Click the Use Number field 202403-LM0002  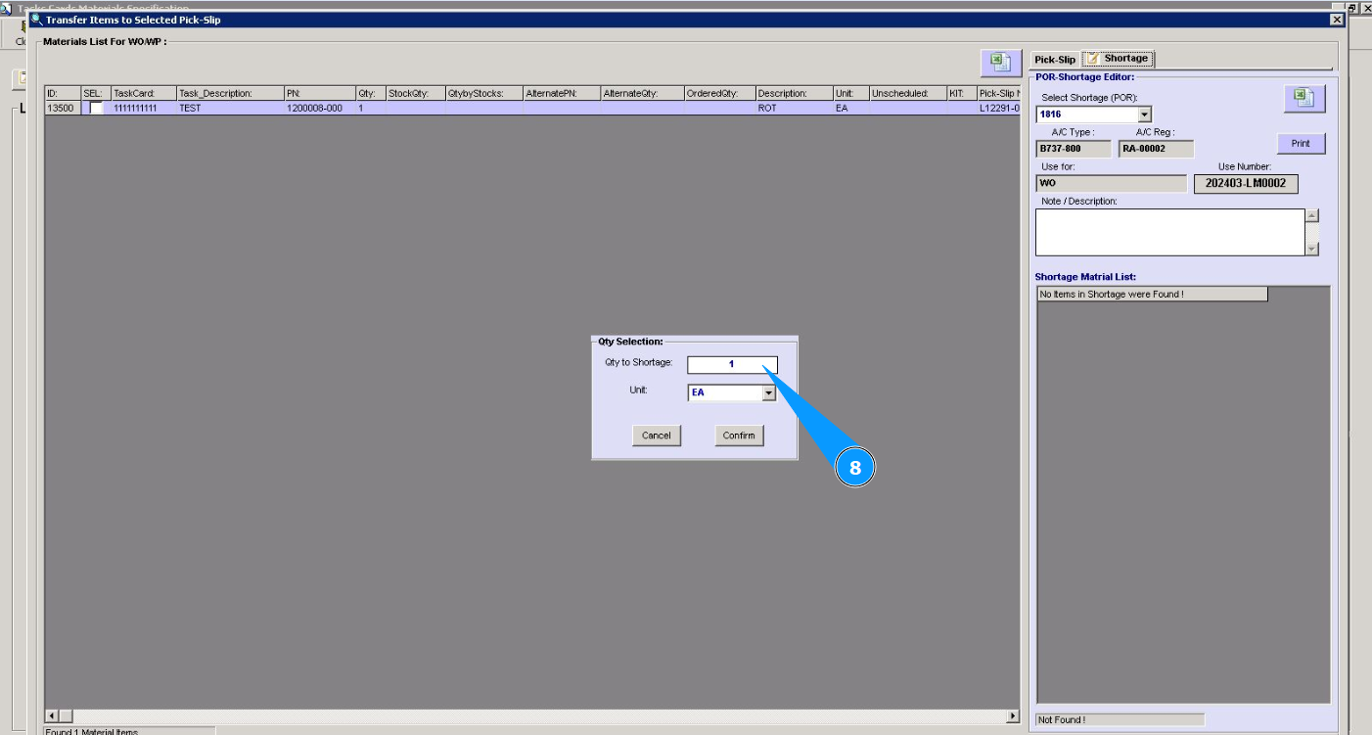tap(1246, 184)
